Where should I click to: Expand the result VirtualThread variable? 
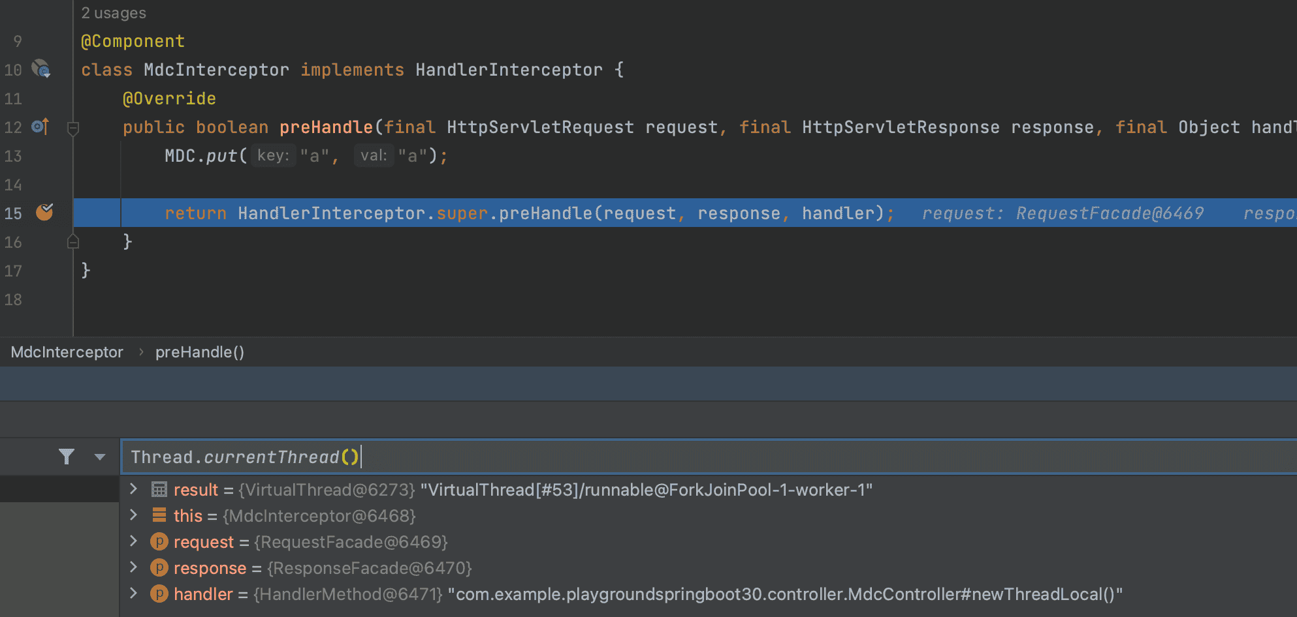[x=134, y=489]
